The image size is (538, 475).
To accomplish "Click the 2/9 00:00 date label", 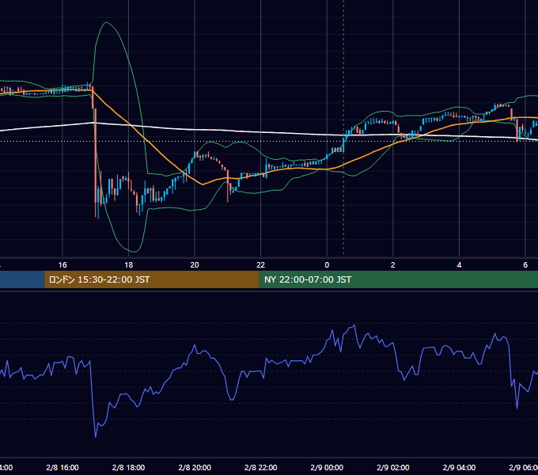I will pyautogui.click(x=327, y=467).
